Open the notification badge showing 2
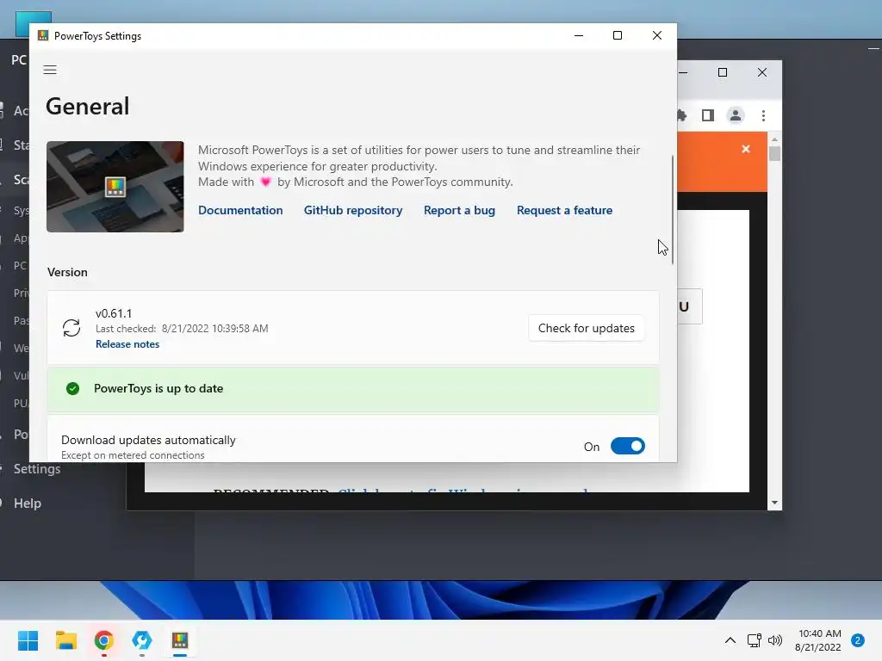Viewport: 882px width, 661px height. pyautogui.click(x=858, y=640)
